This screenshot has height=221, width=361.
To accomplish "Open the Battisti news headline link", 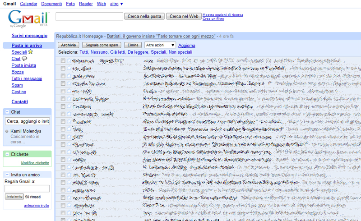I will (x=161, y=36).
